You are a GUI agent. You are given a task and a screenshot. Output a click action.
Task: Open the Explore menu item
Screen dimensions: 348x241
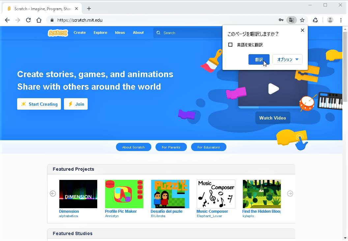(x=100, y=33)
